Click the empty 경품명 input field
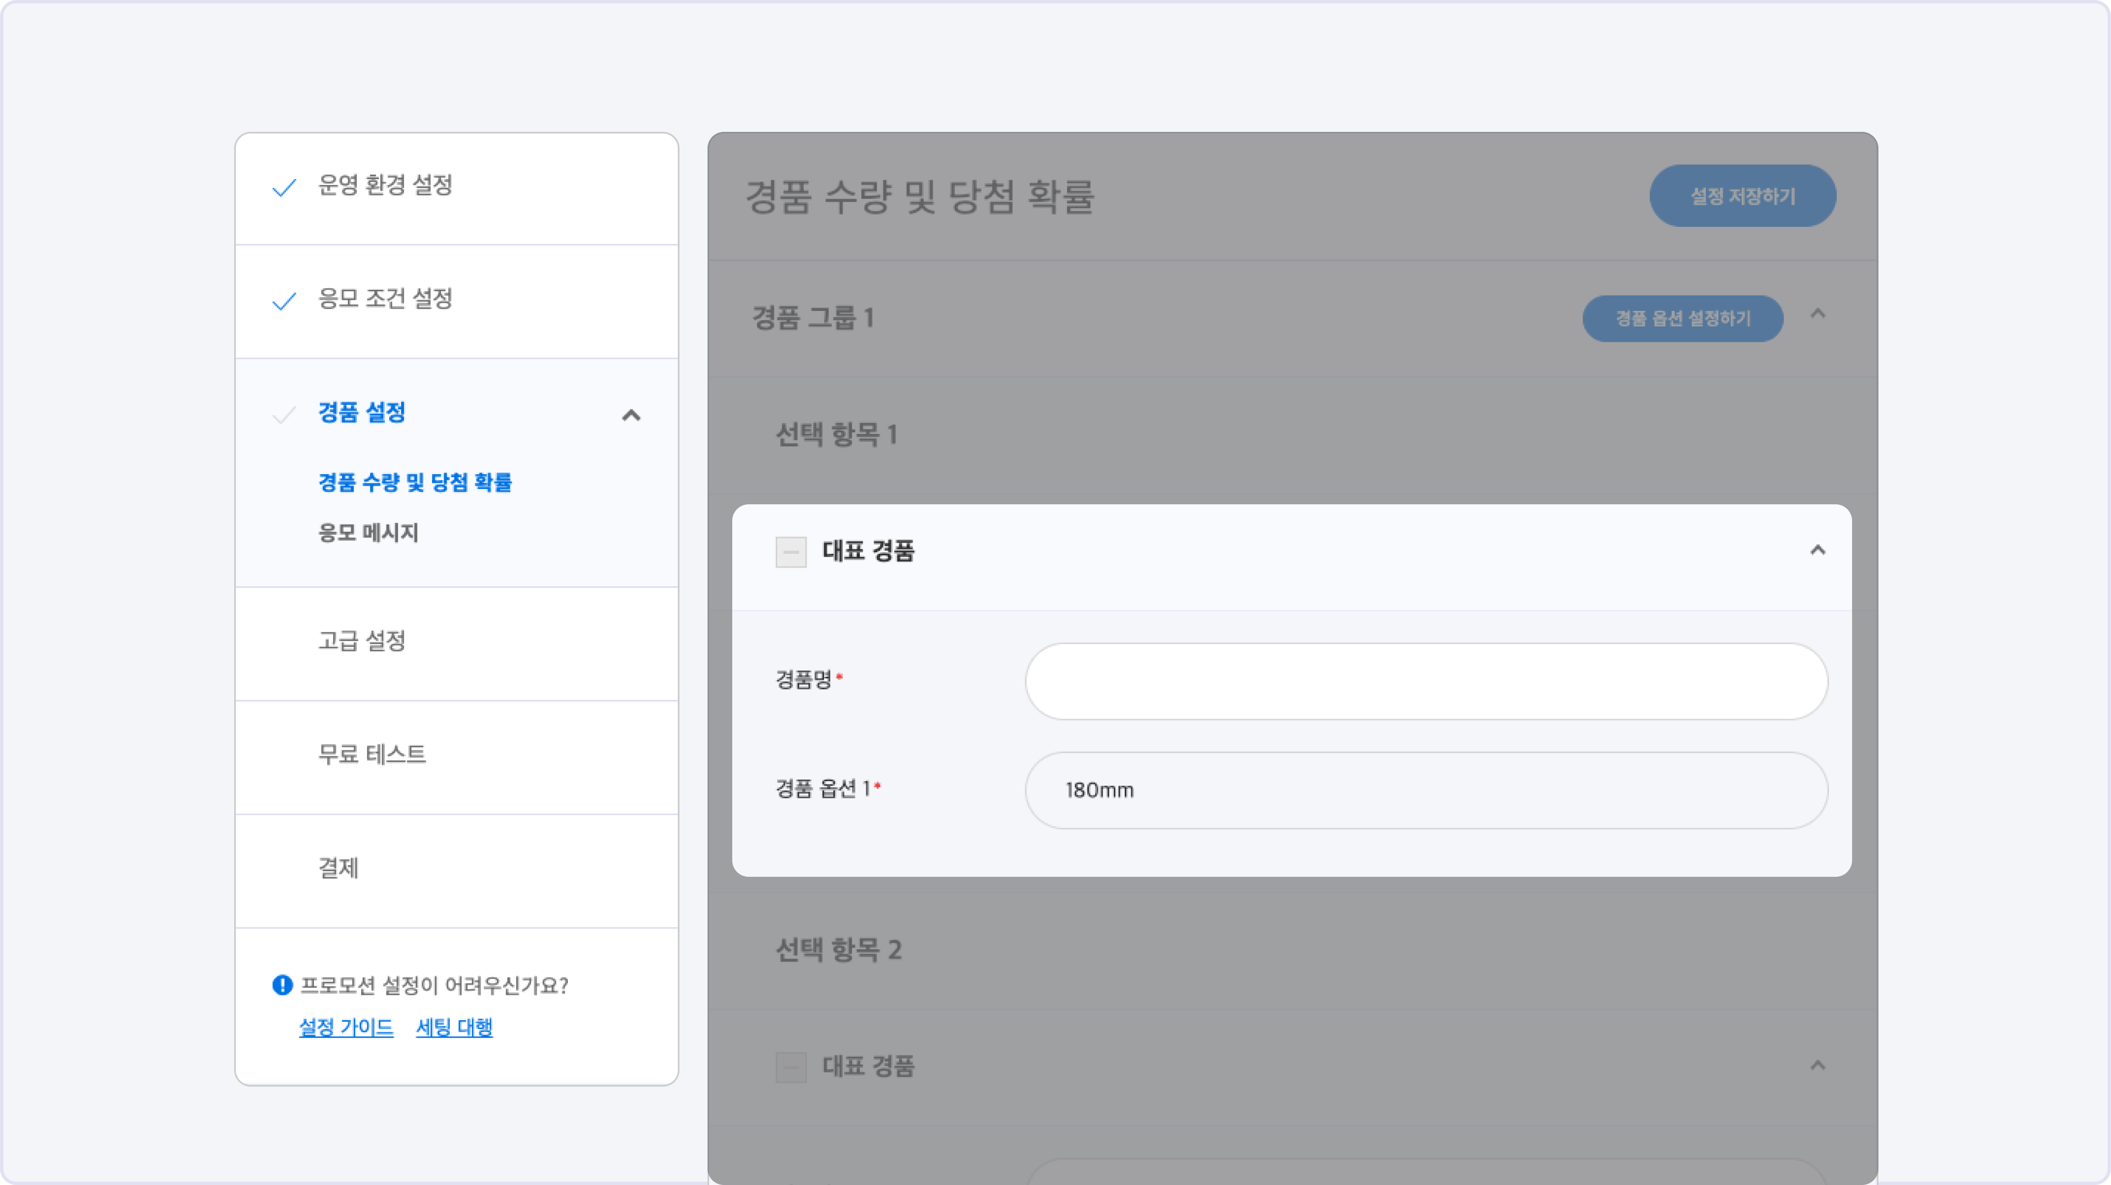The width and height of the screenshot is (2111, 1185). (x=1426, y=681)
